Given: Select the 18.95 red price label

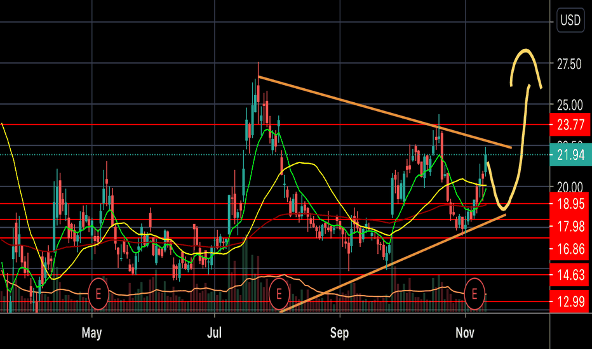Looking at the screenshot, I should pos(570,204).
